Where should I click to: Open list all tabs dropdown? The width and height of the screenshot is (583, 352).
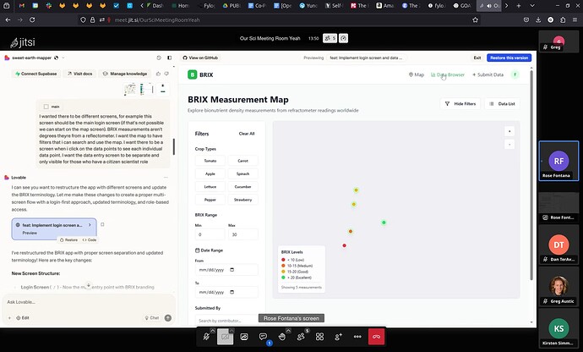(532, 6)
